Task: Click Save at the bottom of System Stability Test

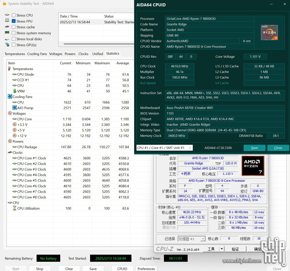Action: pyautogui.click(x=93, y=269)
